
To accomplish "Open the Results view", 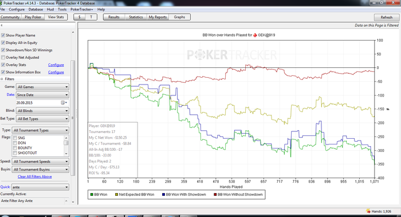I will (114, 17).
